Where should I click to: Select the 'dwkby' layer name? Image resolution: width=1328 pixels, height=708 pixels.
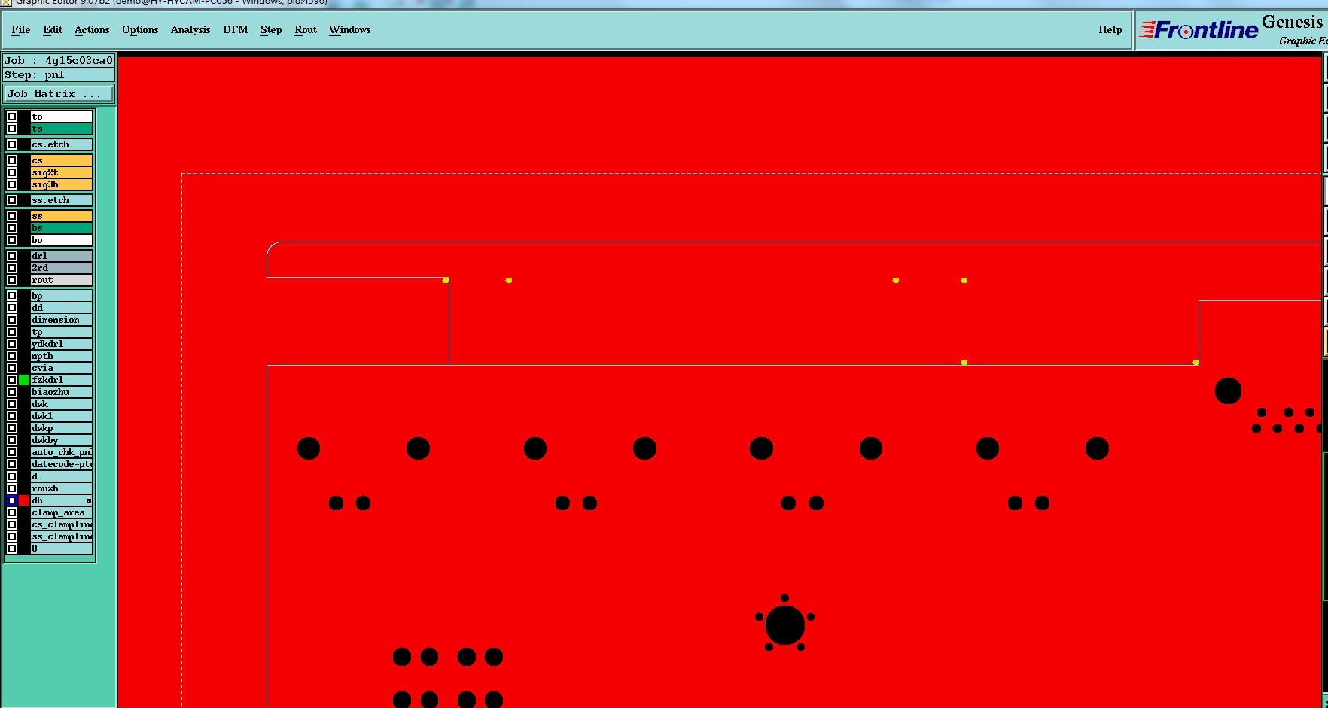61,440
